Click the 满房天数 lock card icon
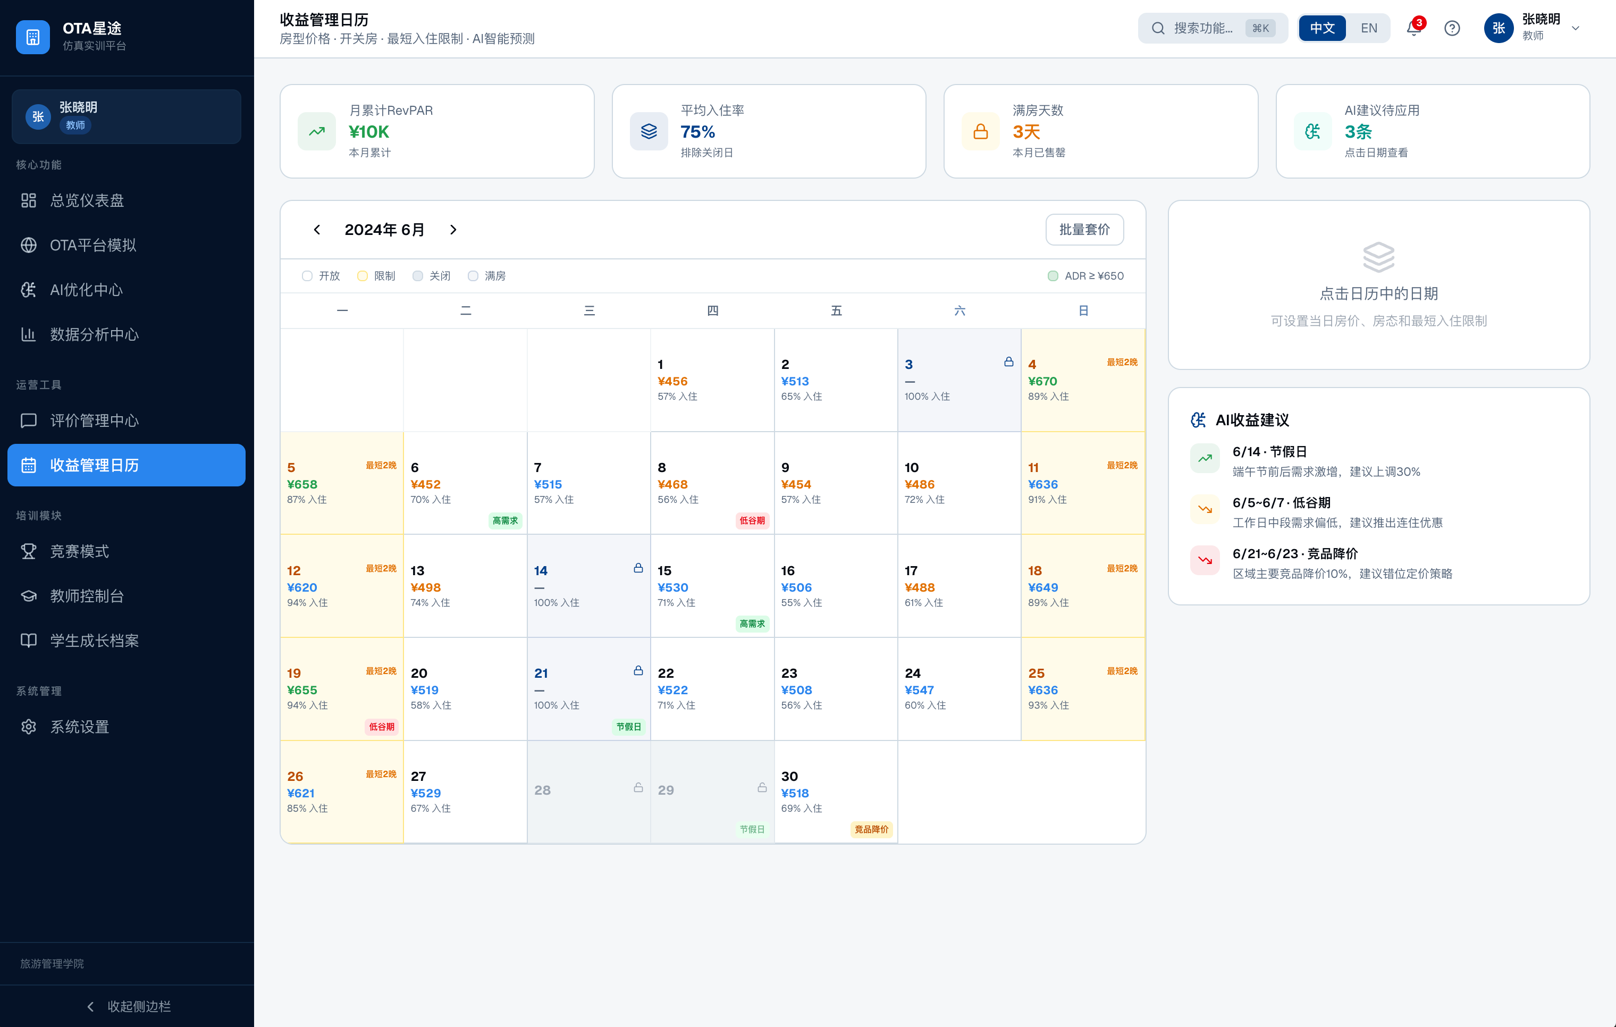Screen dimensions: 1616x1027 [x=980, y=131]
